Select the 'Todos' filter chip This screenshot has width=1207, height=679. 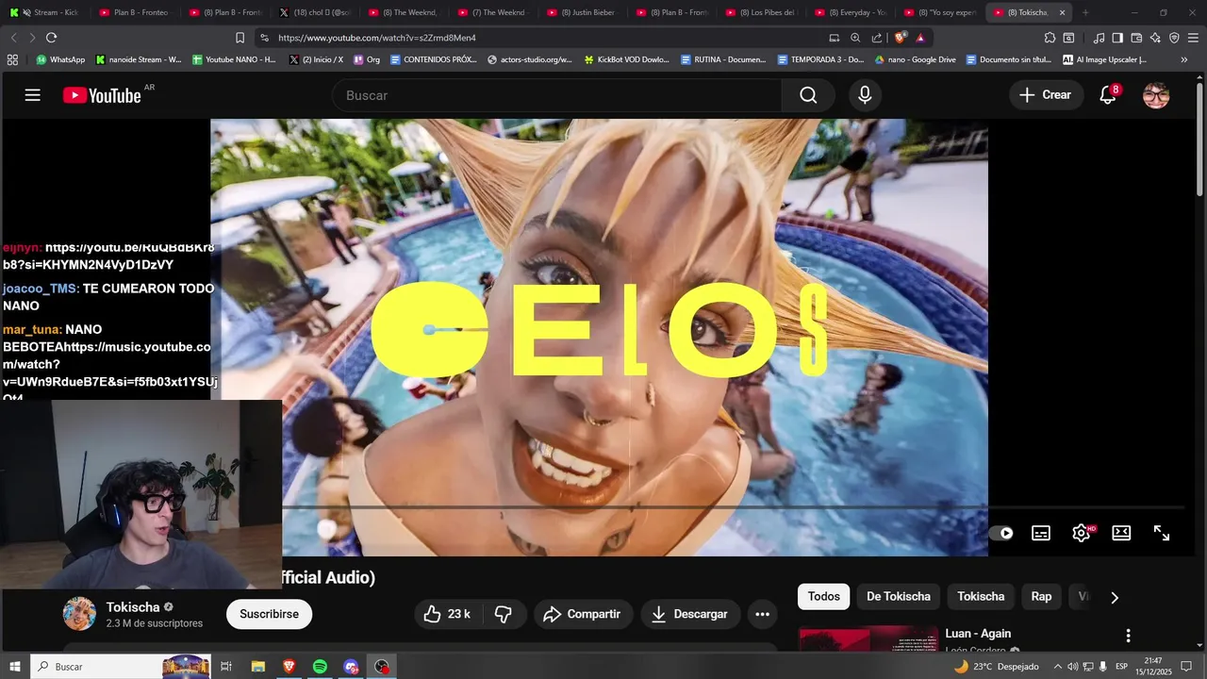tap(823, 597)
